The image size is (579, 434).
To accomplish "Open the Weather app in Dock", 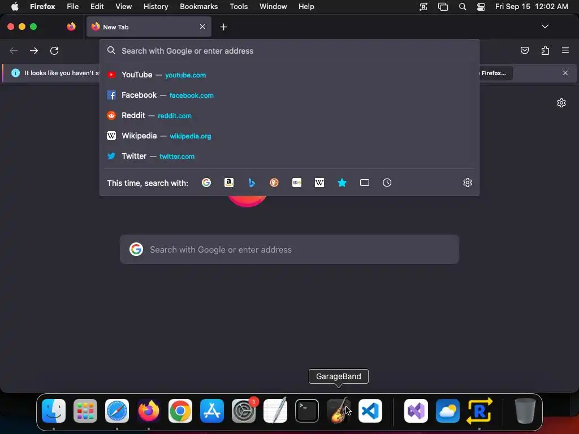I will point(448,410).
